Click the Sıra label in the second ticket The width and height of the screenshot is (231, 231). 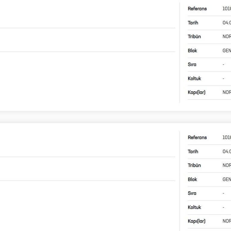click(192, 193)
